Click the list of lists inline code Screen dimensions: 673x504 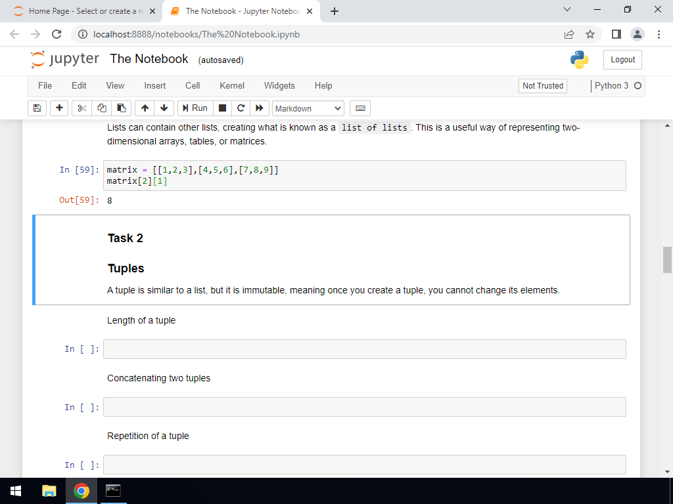[374, 128]
